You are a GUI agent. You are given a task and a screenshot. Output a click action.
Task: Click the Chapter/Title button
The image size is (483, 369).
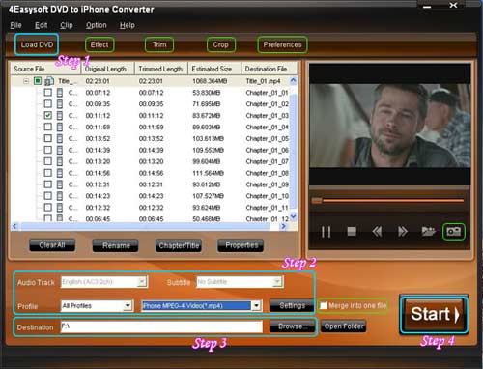tap(179, 245)
